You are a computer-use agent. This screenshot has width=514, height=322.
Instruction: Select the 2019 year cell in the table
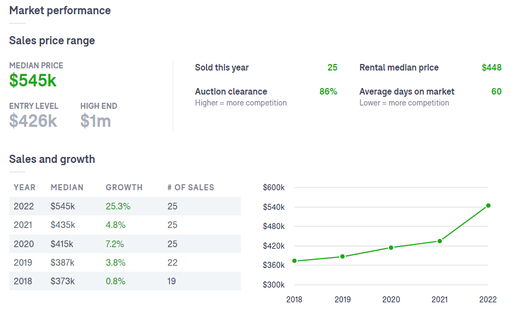23,262
